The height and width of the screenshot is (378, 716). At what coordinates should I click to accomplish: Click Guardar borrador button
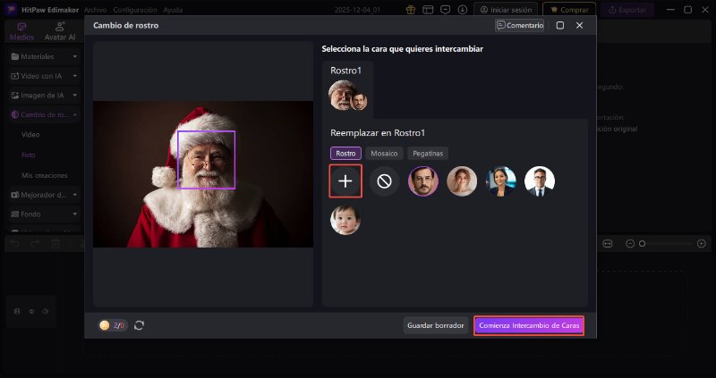(436, 325)
